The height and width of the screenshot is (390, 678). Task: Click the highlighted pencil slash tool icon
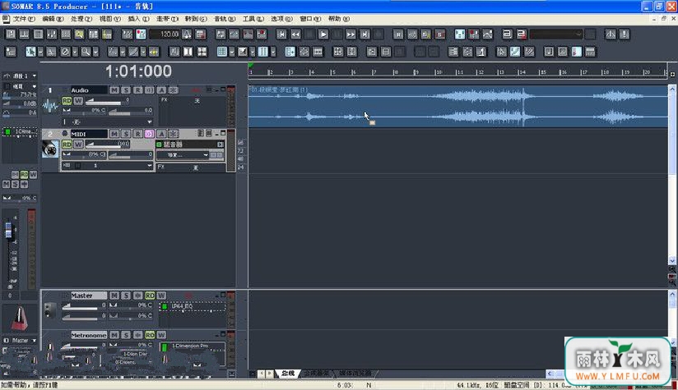tap(515, 52)
